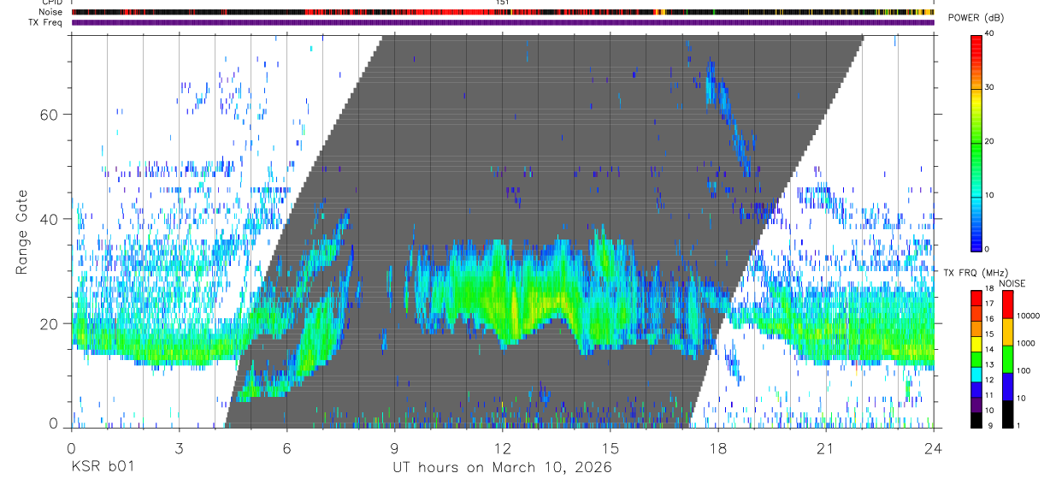Click the 100 label on noise legend
Viewport: 1050px width, 485px height.
click(x=1023, y=371)
